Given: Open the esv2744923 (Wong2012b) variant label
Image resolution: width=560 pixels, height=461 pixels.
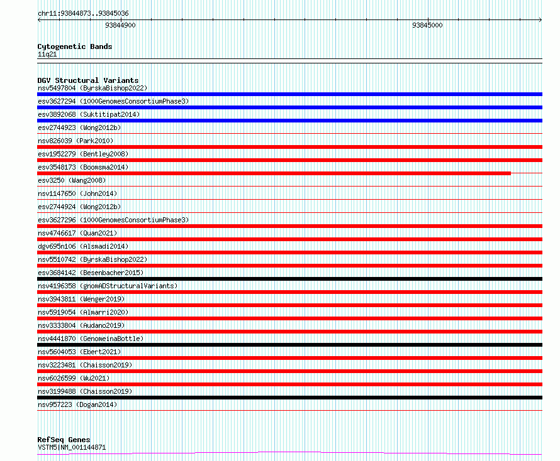Looking at the screenshot, I should [79, 127].
